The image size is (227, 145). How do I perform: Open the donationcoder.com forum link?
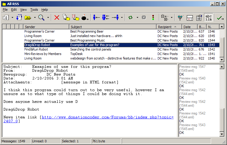[107, 117]
